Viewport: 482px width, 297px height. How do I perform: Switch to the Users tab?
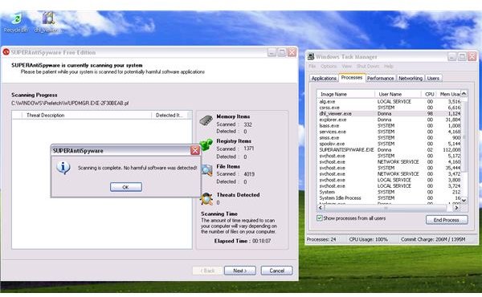tap(433, 79)
